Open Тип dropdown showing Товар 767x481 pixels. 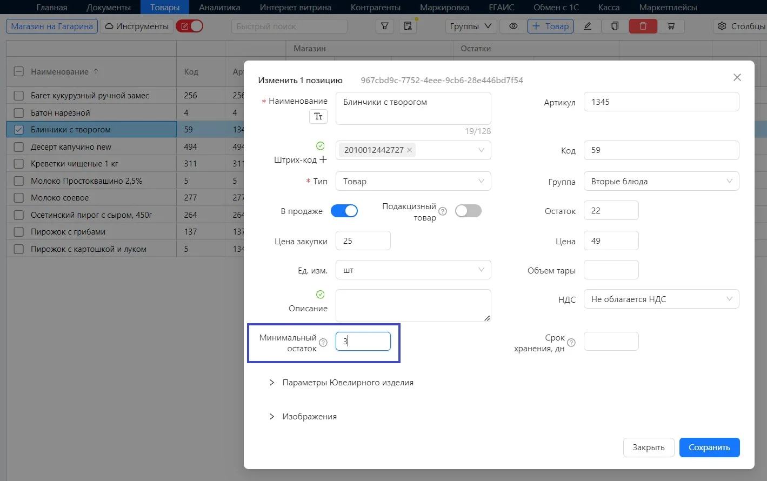(413, 181)
